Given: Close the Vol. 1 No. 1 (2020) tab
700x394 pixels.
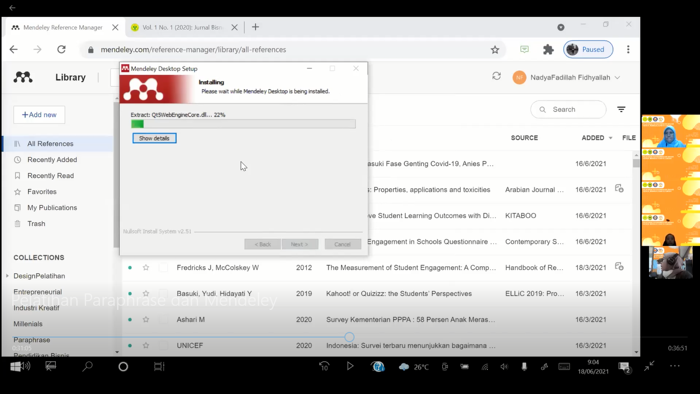Looking at the screenshot, I should pos(234,27).
